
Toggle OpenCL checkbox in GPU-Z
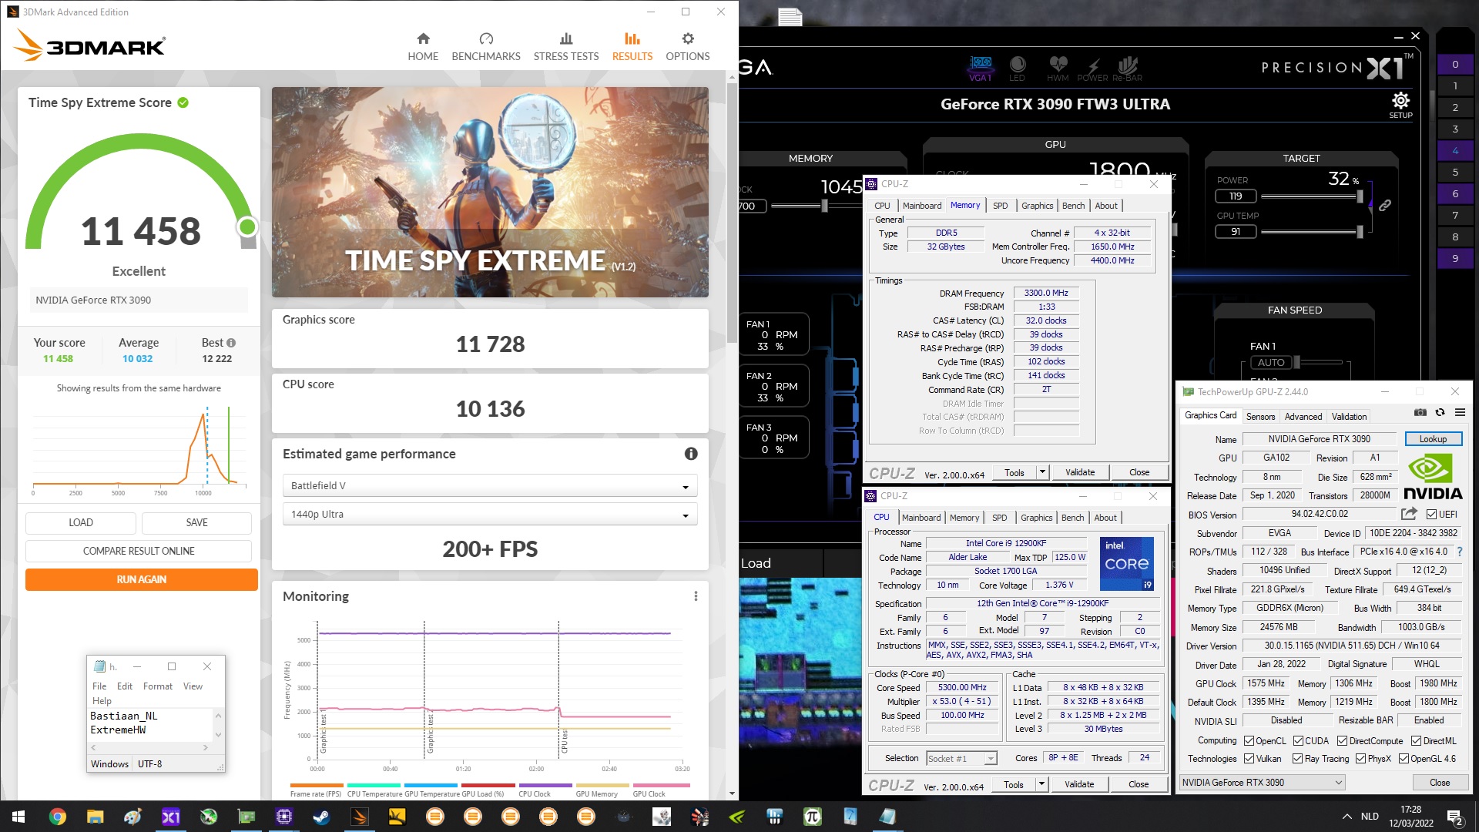[1249, 741]
